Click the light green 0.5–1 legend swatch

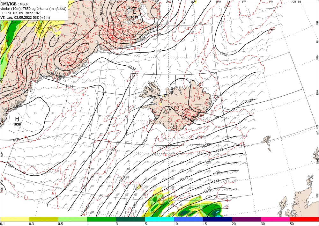(x=72, y=219)
